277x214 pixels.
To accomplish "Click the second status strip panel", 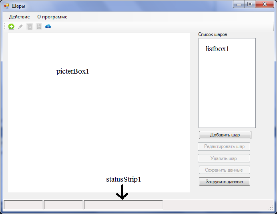I will coord(63,205).
